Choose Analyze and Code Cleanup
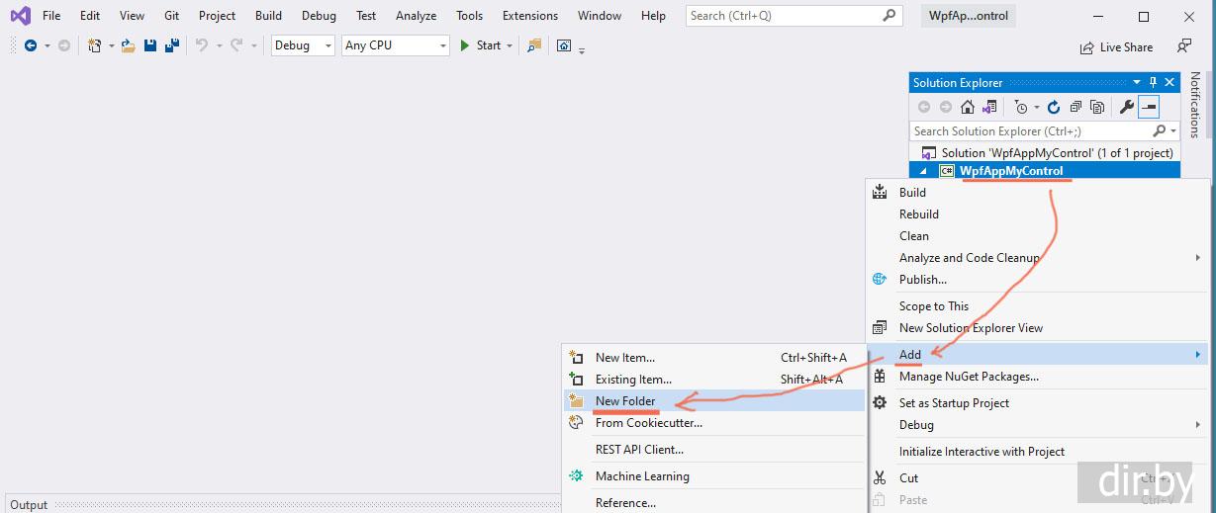The height and width of the screenshot is (513, 1216). point(1038,258)
